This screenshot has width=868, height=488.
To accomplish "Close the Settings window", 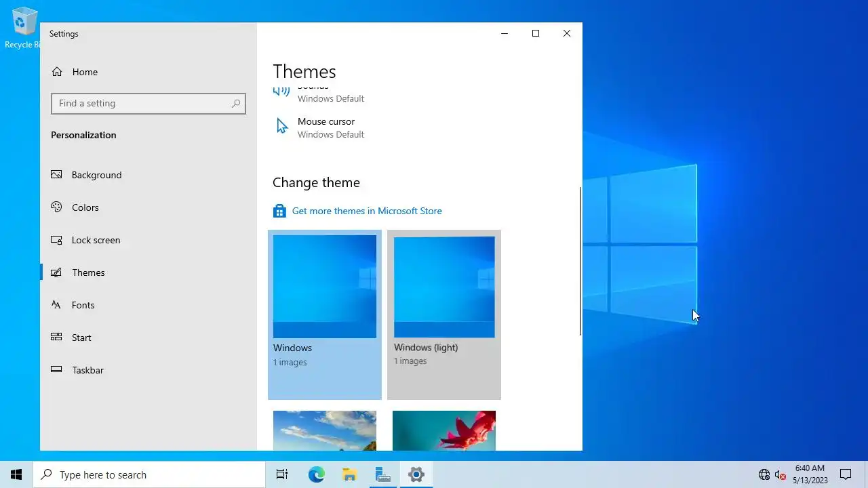I will [567, 33].
